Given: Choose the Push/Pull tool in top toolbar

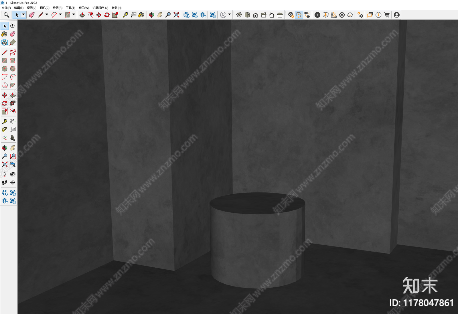Looking at the screenshot, I should (x=82, y=15).
